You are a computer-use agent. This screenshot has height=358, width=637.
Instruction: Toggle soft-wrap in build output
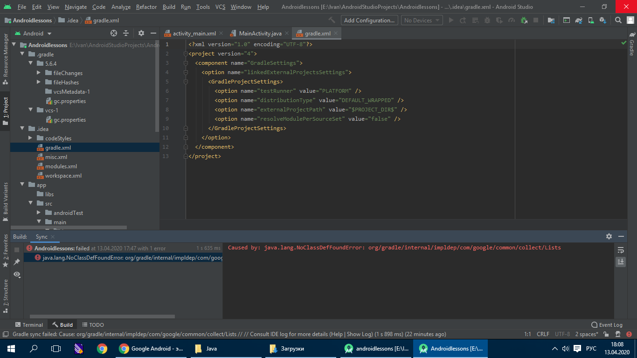click(x=621, y=250)
